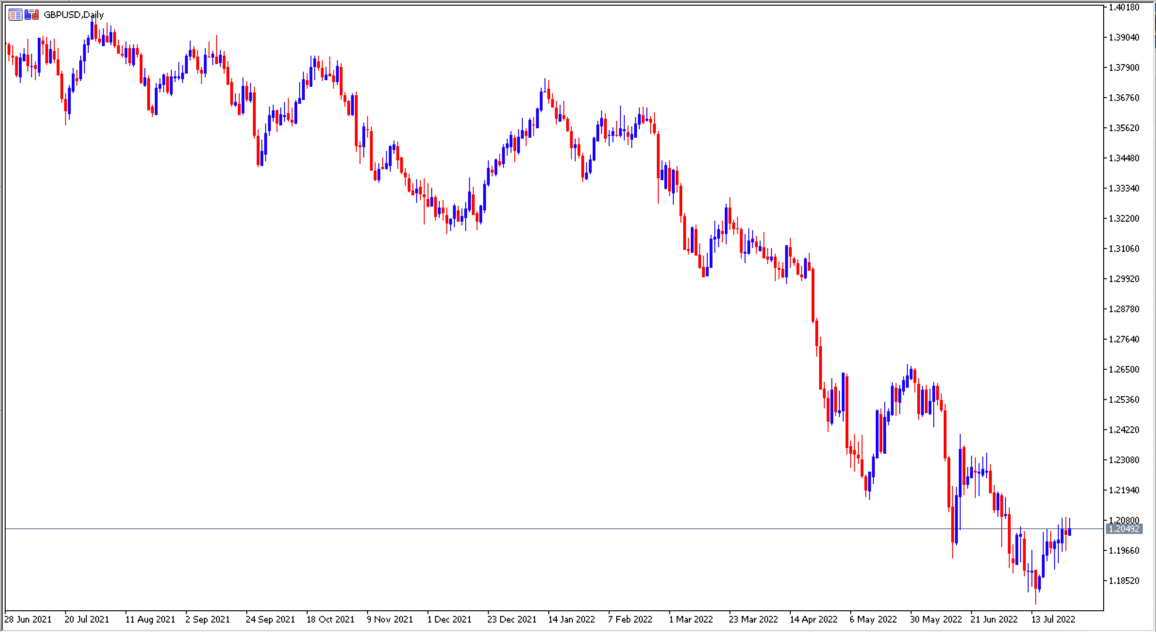The height and width of the screenshot is (632, 1156).
Task: Click the 1 Dec 2021 date label
Action: pyautogui.click(x=449, y=619)
